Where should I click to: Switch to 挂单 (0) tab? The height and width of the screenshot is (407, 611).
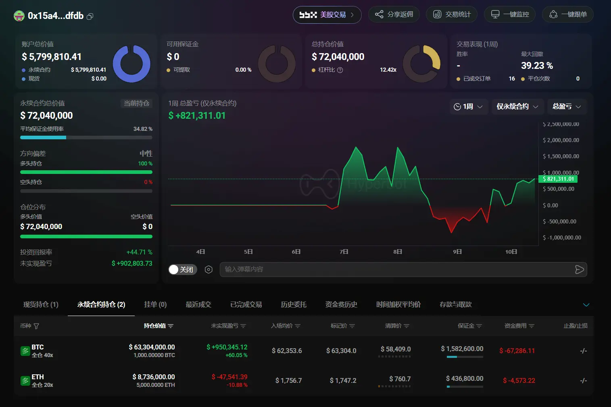(155, 305)
